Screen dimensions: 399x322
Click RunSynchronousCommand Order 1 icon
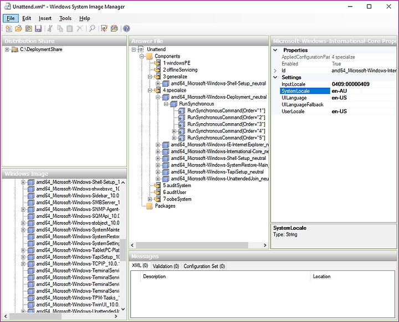(182, 111)
